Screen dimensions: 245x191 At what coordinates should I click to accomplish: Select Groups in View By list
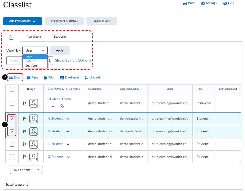(x=31, y=61)
